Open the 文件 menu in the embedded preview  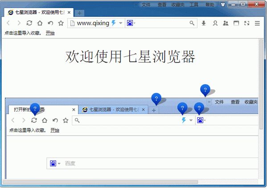pos(219,102)
